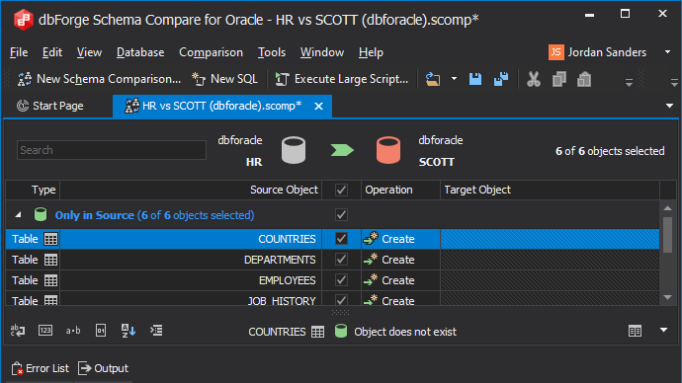Image resolution: width=682 pixels, height=383 pixels.
Task: Click the Target Object column header
Action: (550, 190)
